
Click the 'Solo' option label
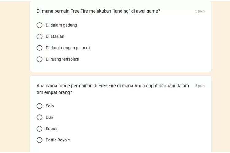pos(50,106)
